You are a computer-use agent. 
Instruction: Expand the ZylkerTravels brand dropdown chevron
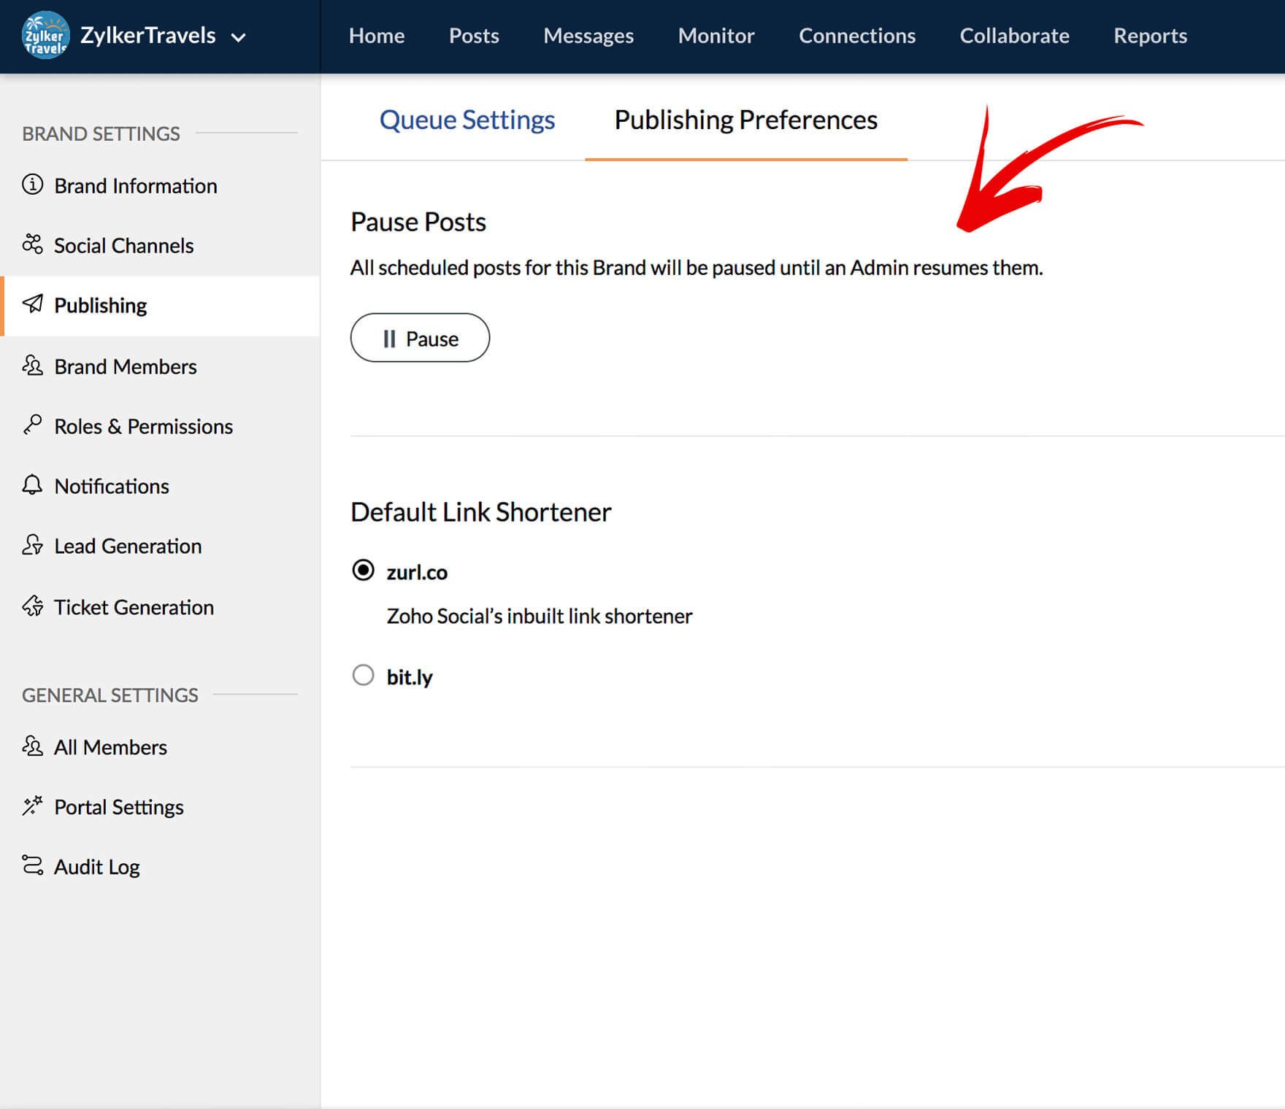(x=239, y=37)
